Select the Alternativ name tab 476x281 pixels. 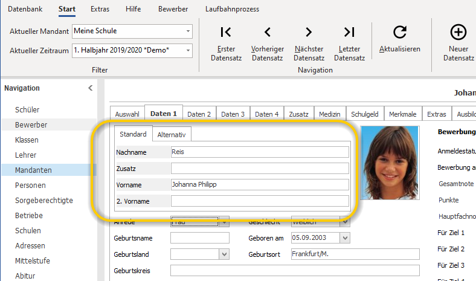point(172,135)
